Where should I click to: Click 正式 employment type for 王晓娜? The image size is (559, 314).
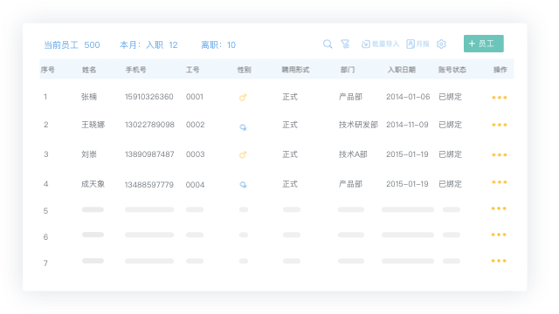click(290, 125)
